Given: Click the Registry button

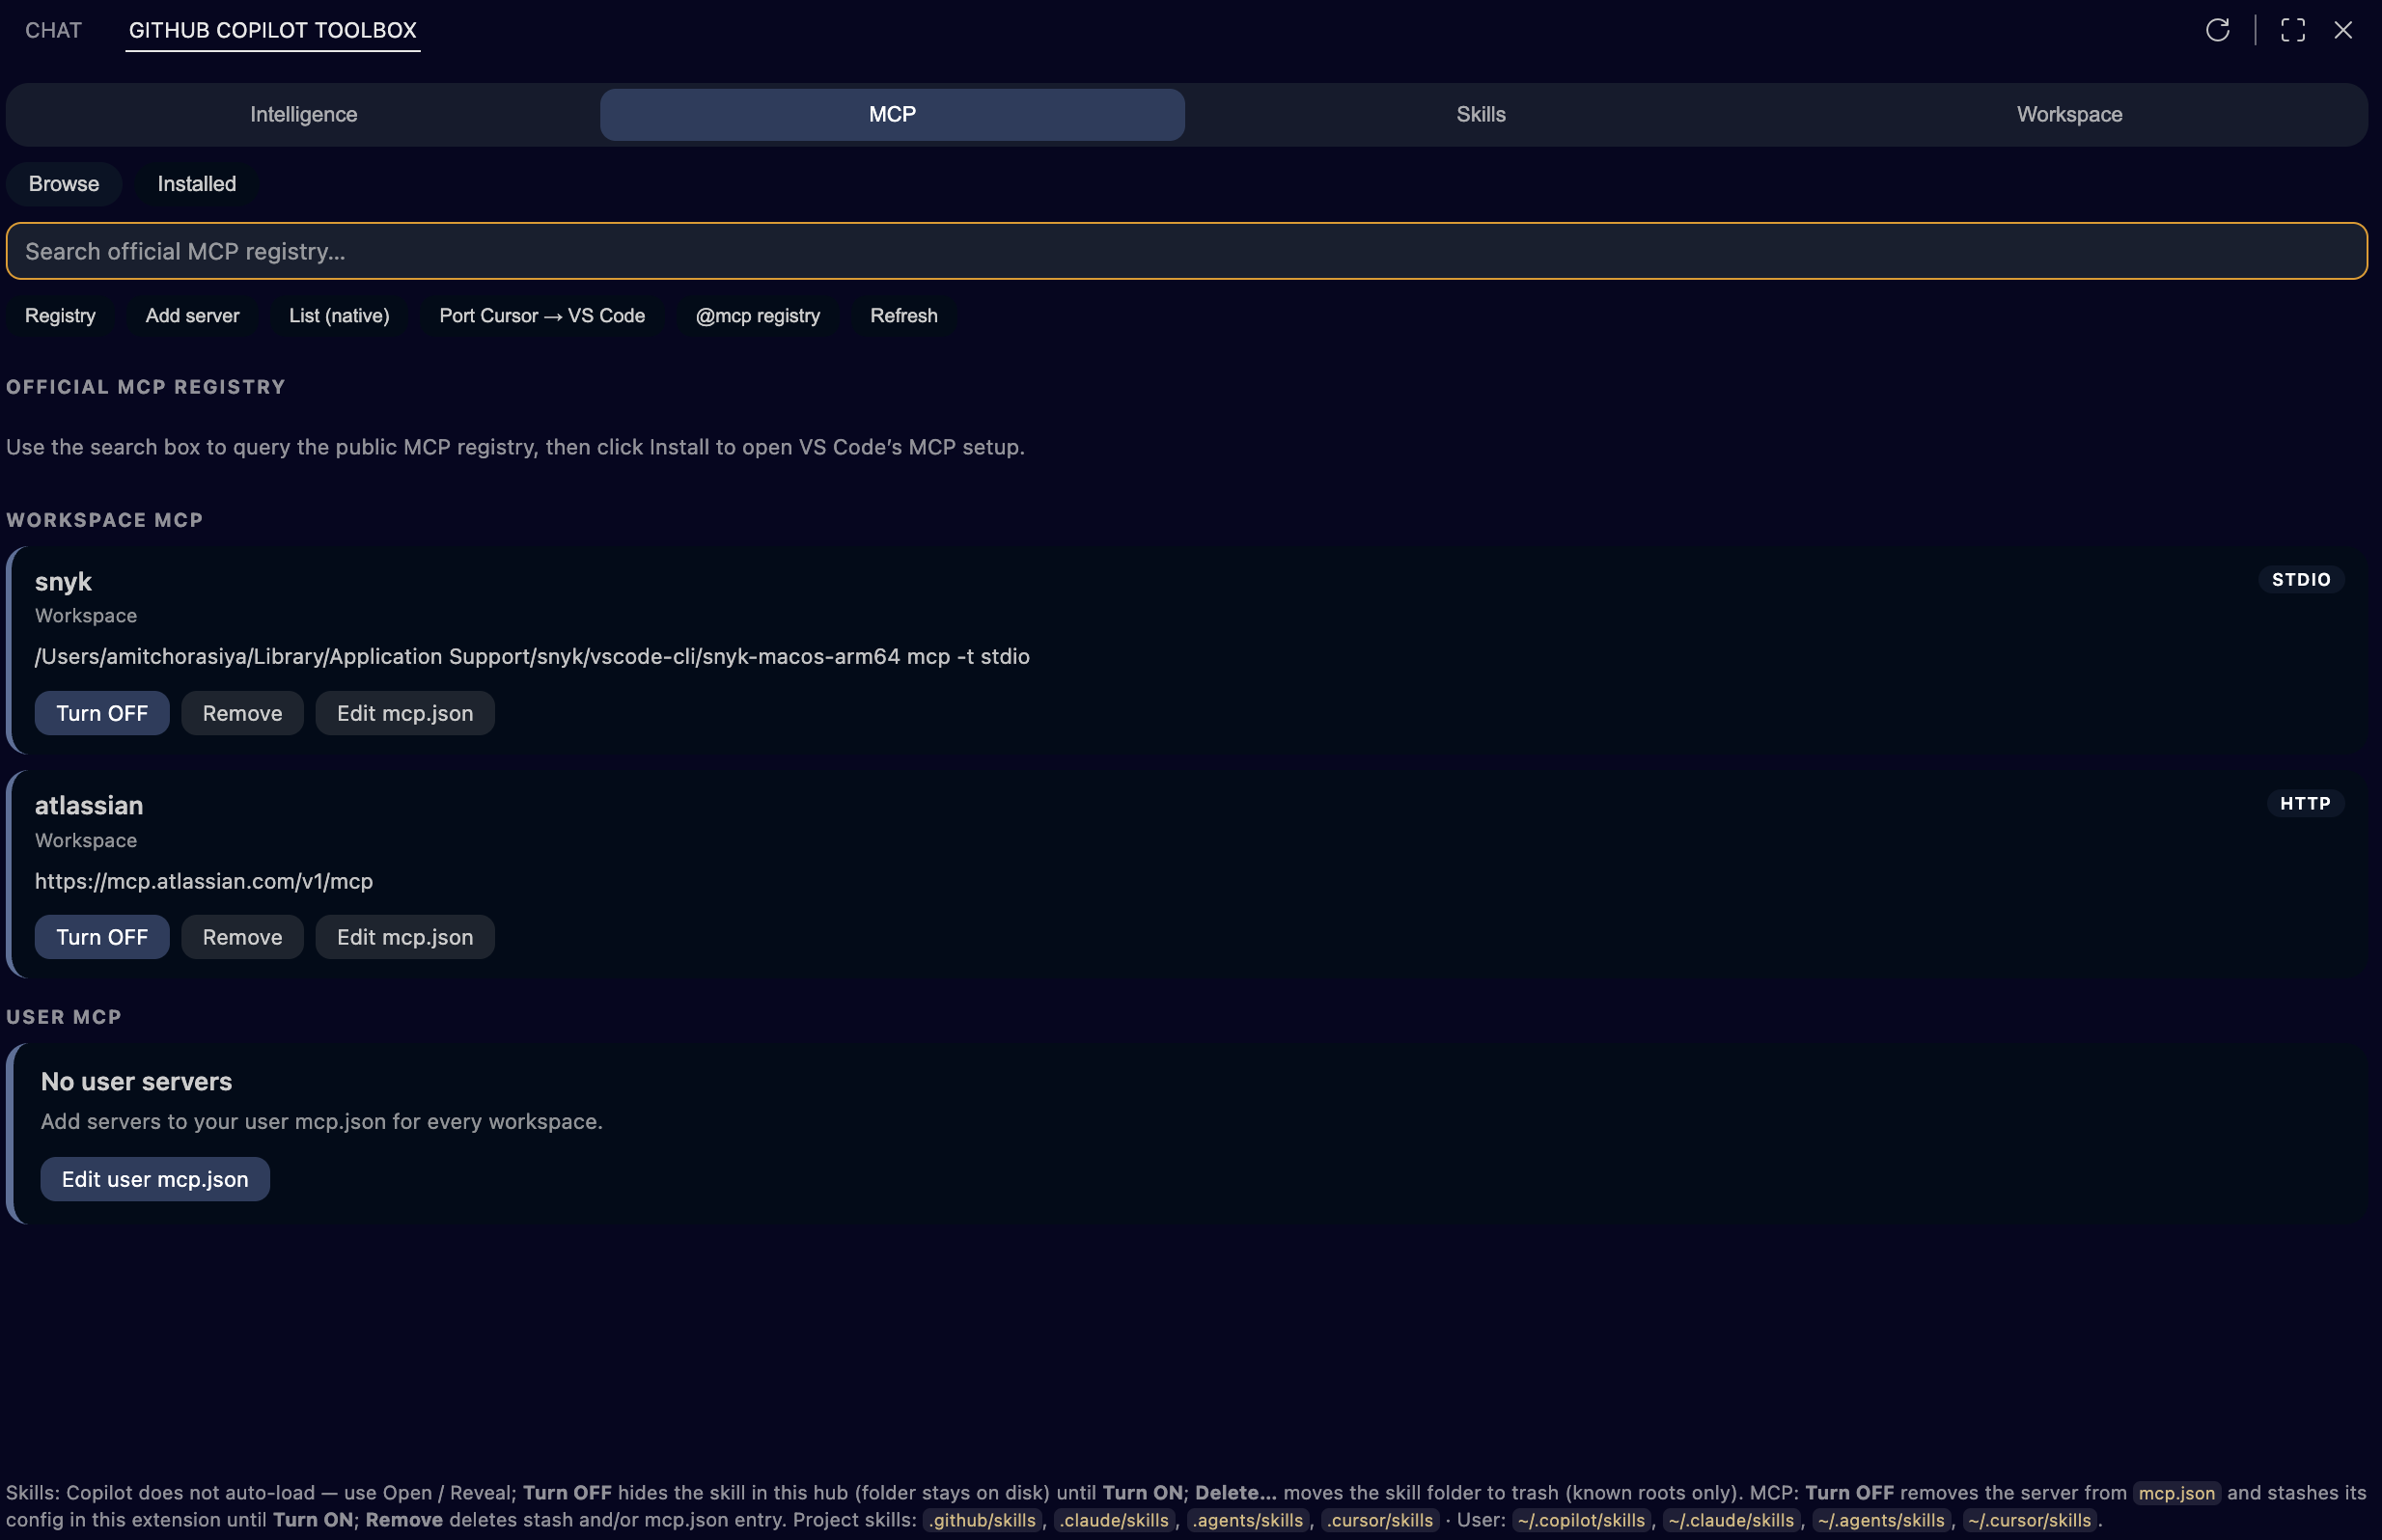Looking at the screenshot, I should pyautogui.click(x=59, y=315).
